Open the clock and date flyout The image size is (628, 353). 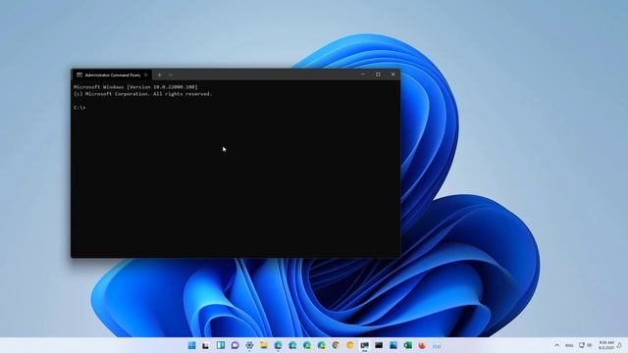coord(606,345)
